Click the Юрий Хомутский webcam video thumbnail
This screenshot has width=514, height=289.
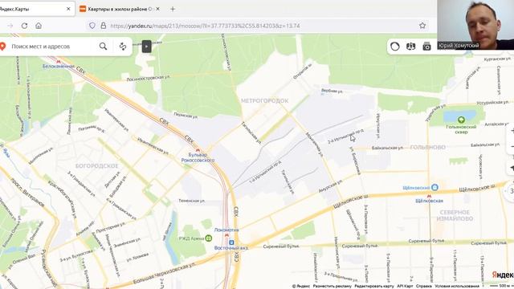click(475, 25)
